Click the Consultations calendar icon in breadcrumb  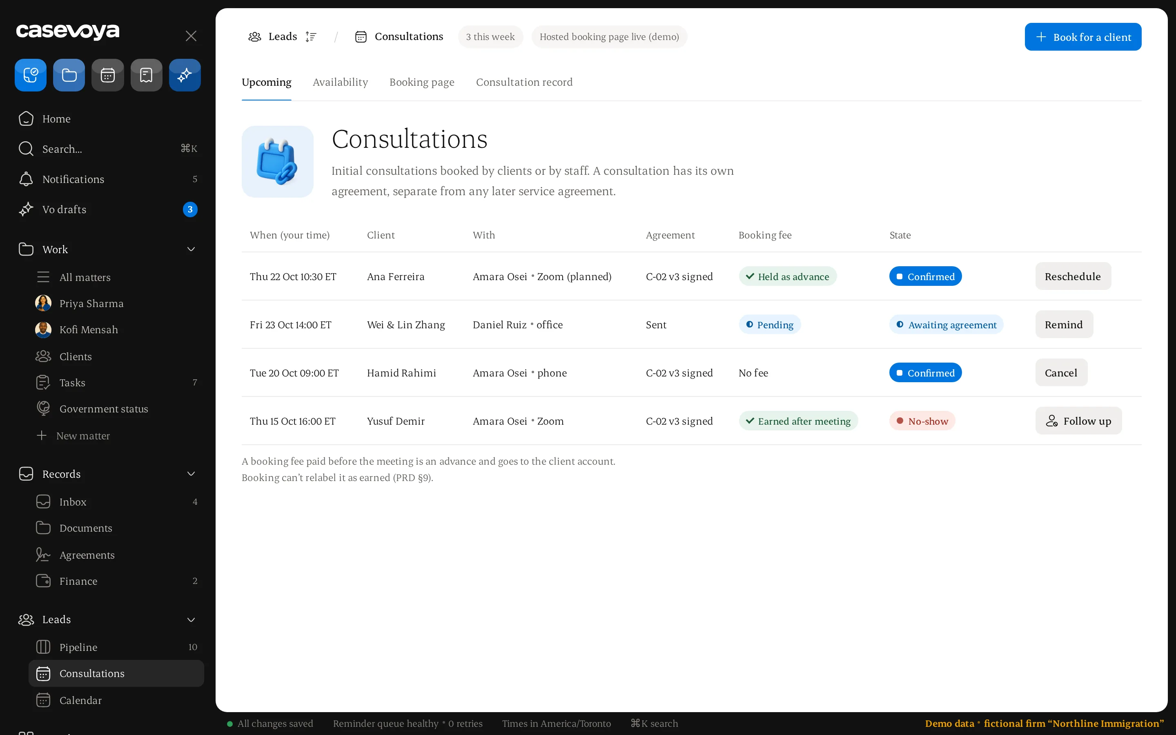click(x=361, y=36)
